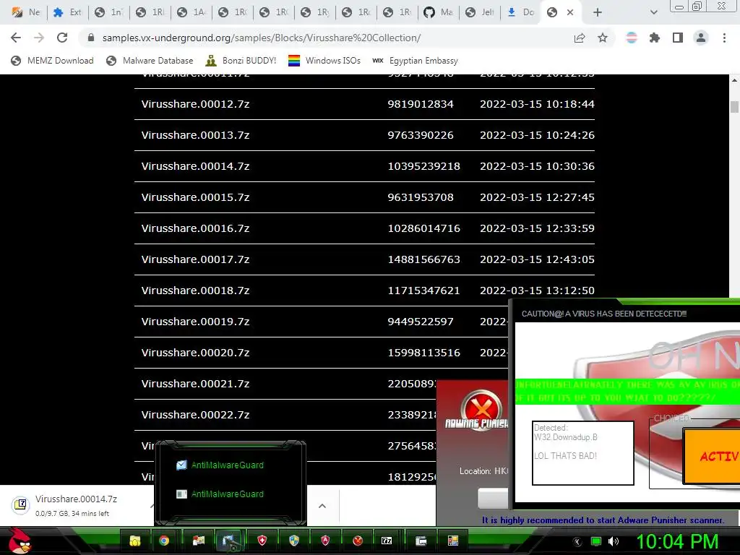
Task: Open the Virusshare.00013.7z link
Action: (195, 135)
